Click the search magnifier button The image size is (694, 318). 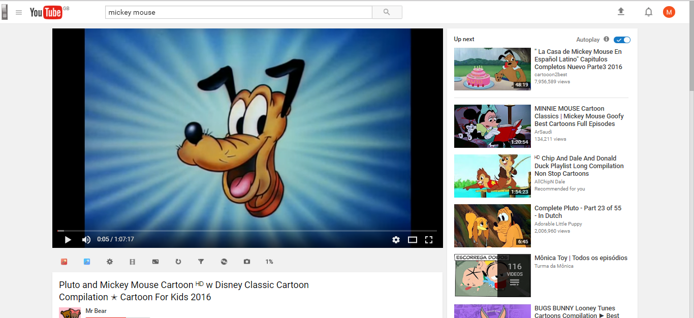(387, 12)
